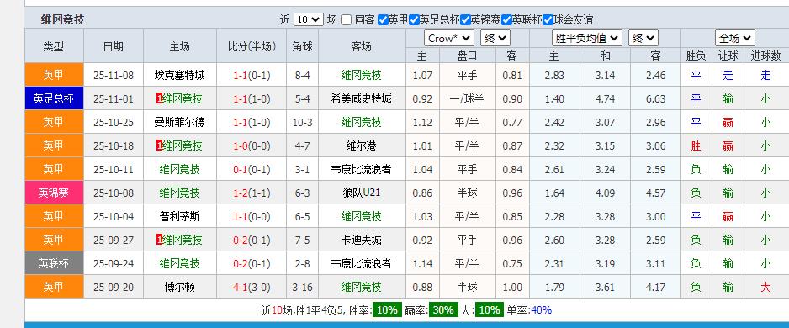
Task: Click the 角球 column header
Action: click(303, 46)
